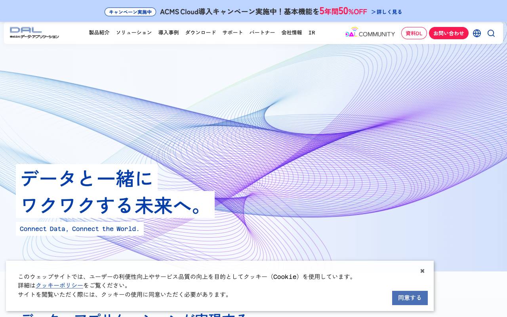Open the ダウンロード menu
Screen dimensions: 507x317
(201, 32)
